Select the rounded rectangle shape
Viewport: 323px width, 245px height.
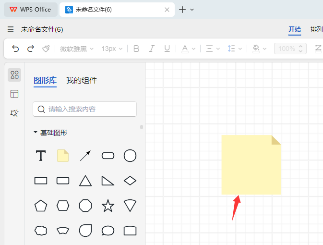click(63, 181)
